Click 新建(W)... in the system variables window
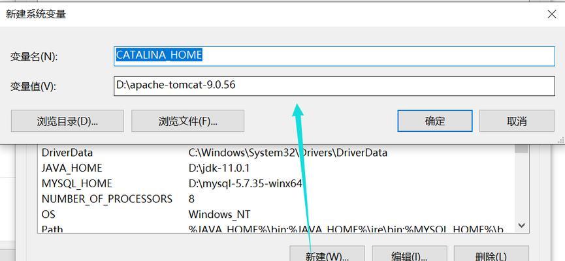This screenshot has height=261, width=565. click(x=327, y=254)
